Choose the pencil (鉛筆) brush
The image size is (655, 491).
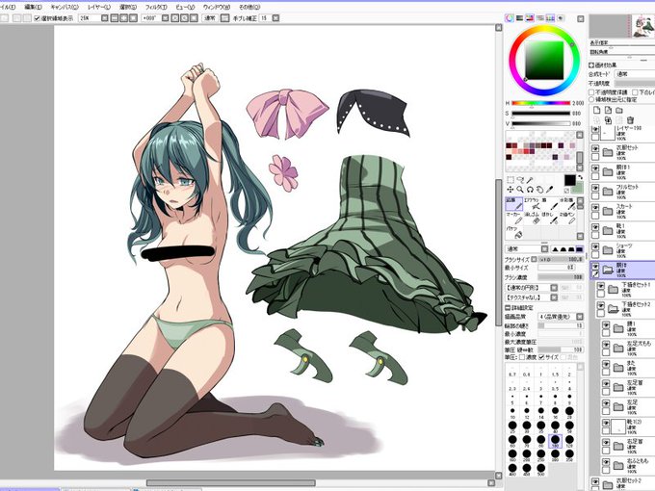click(514, 204)
